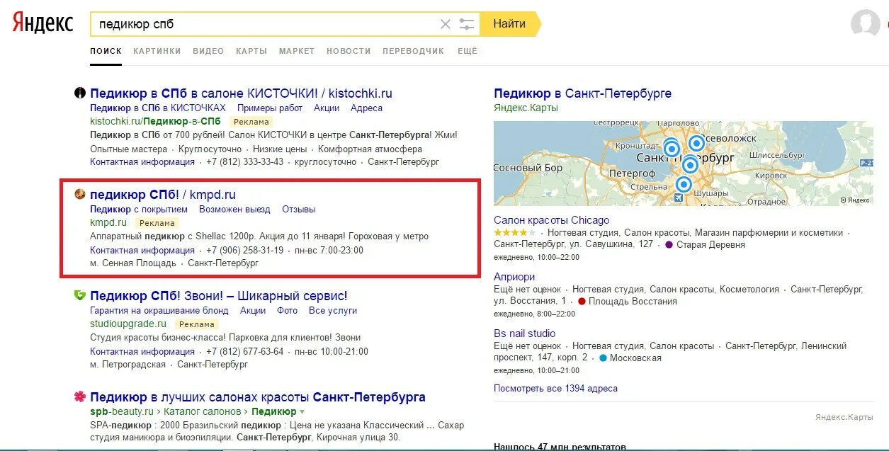Open Примеры работ sitelink
This screenshot has width=889, height=451.
[x=270, y=108]
